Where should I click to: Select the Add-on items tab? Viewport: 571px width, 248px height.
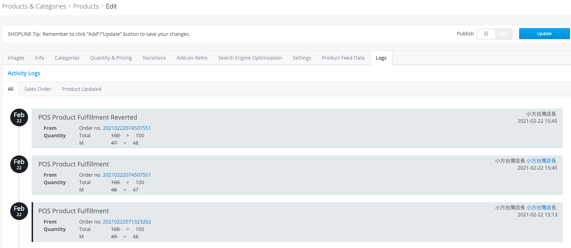[x=192, y=58]
